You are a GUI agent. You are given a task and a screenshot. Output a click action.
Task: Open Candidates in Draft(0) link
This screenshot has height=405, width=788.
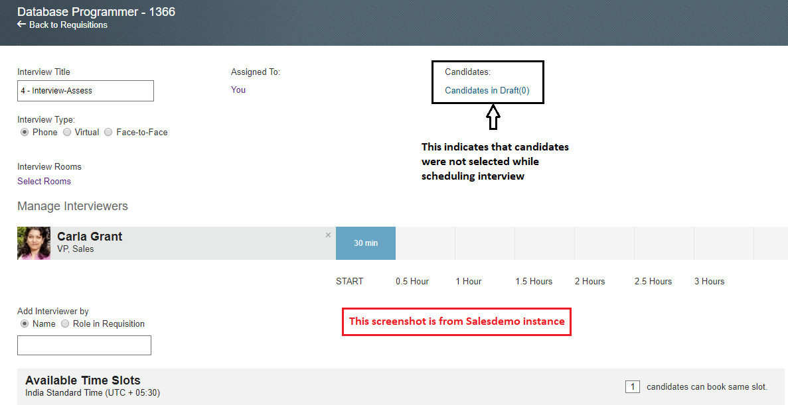point(487,91)
